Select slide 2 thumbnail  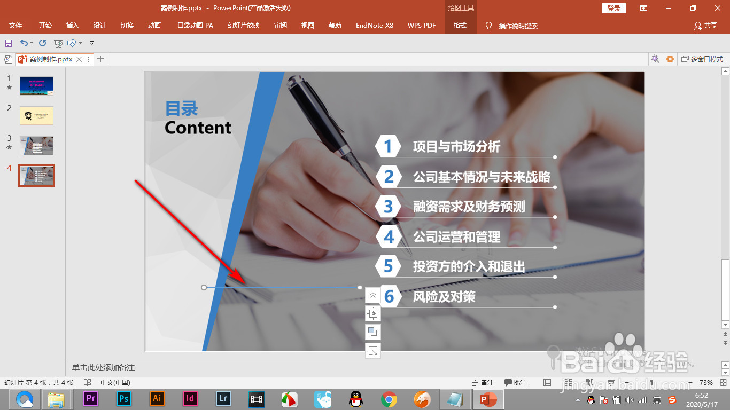36,116
